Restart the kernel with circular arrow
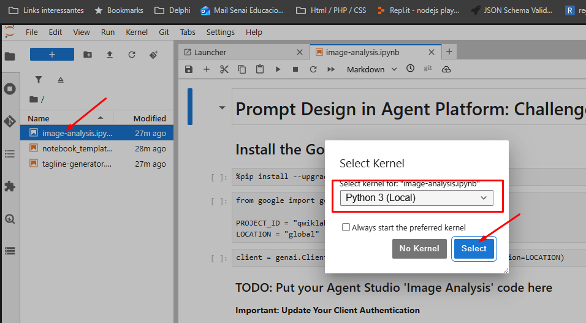586x323 pixels. point(313,69)
